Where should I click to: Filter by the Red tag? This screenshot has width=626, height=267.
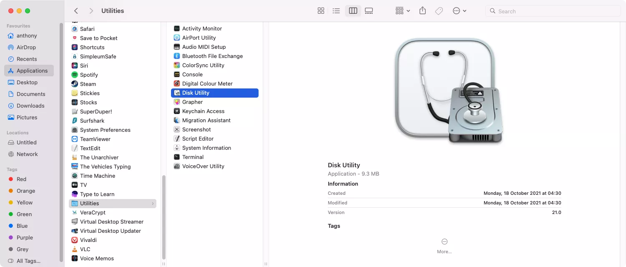pyautogui.click(x=29, y=179)
